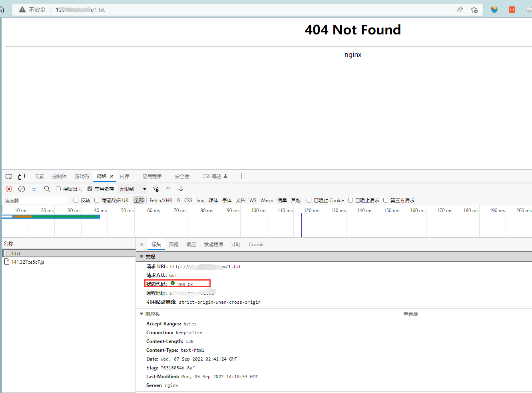The image size is (532, 393).
Task: Open 预览 preview tab
Action: point(173,245)
